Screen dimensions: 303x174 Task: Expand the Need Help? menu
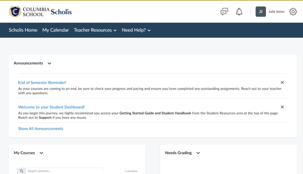(x=136, y=30)
